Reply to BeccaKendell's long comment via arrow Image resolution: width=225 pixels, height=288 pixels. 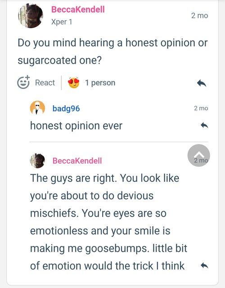204,265
